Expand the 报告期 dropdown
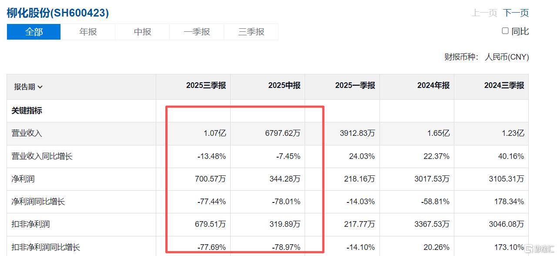This screenshot has width=557, height=256. click(x=28, y=87)
